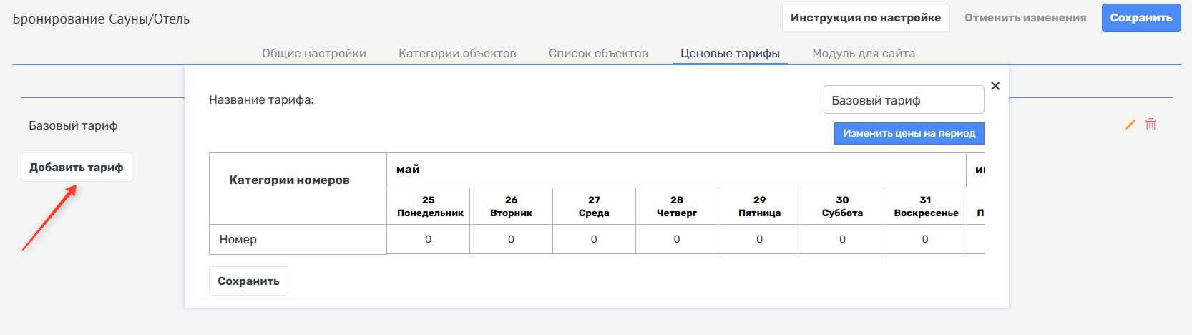This screenshot has width=1192, height=335.
Task: Click Изменить цены на период button
Action: tap(909, 133)
